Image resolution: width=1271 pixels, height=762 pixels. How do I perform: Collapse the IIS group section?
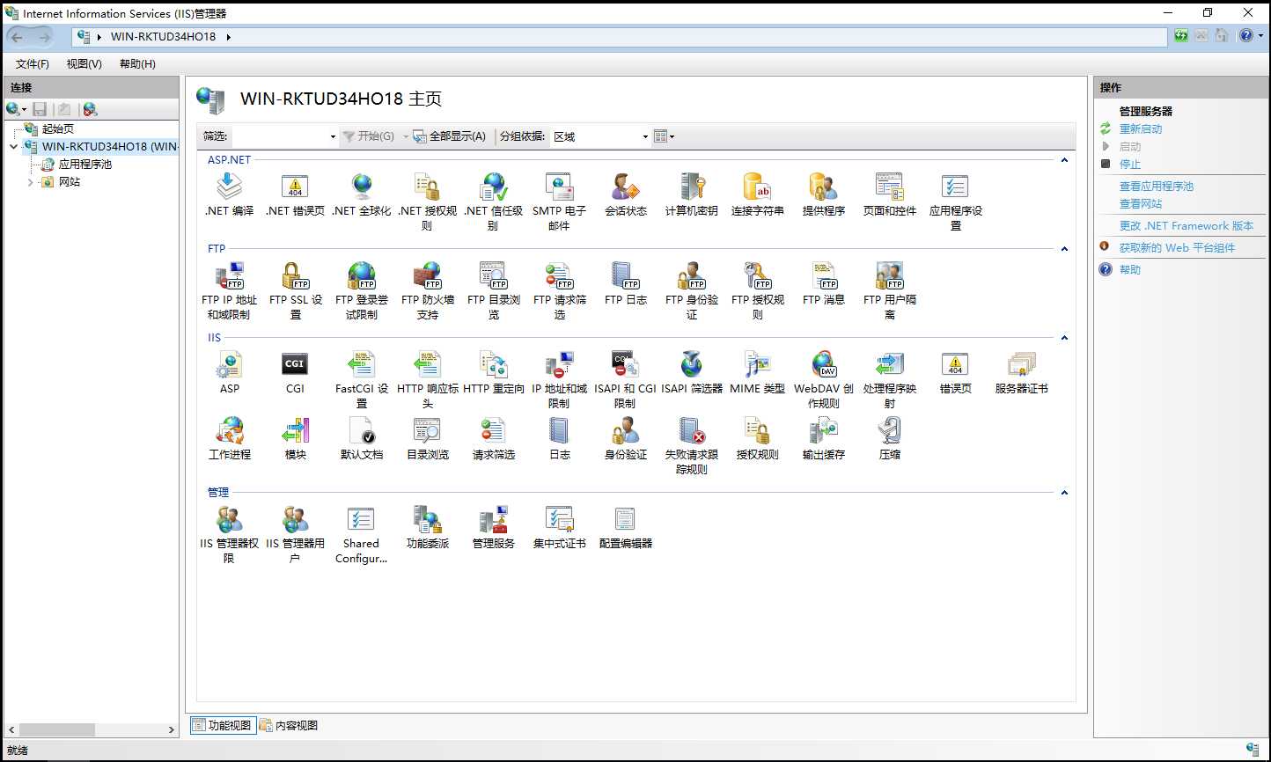(x=1064, y=338)
